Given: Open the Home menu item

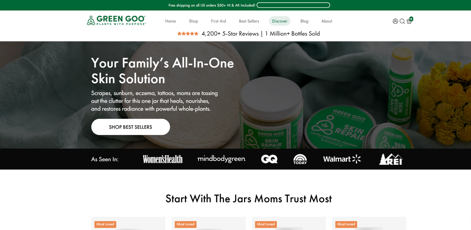Looking at the screenshot, I should (170, 21).
